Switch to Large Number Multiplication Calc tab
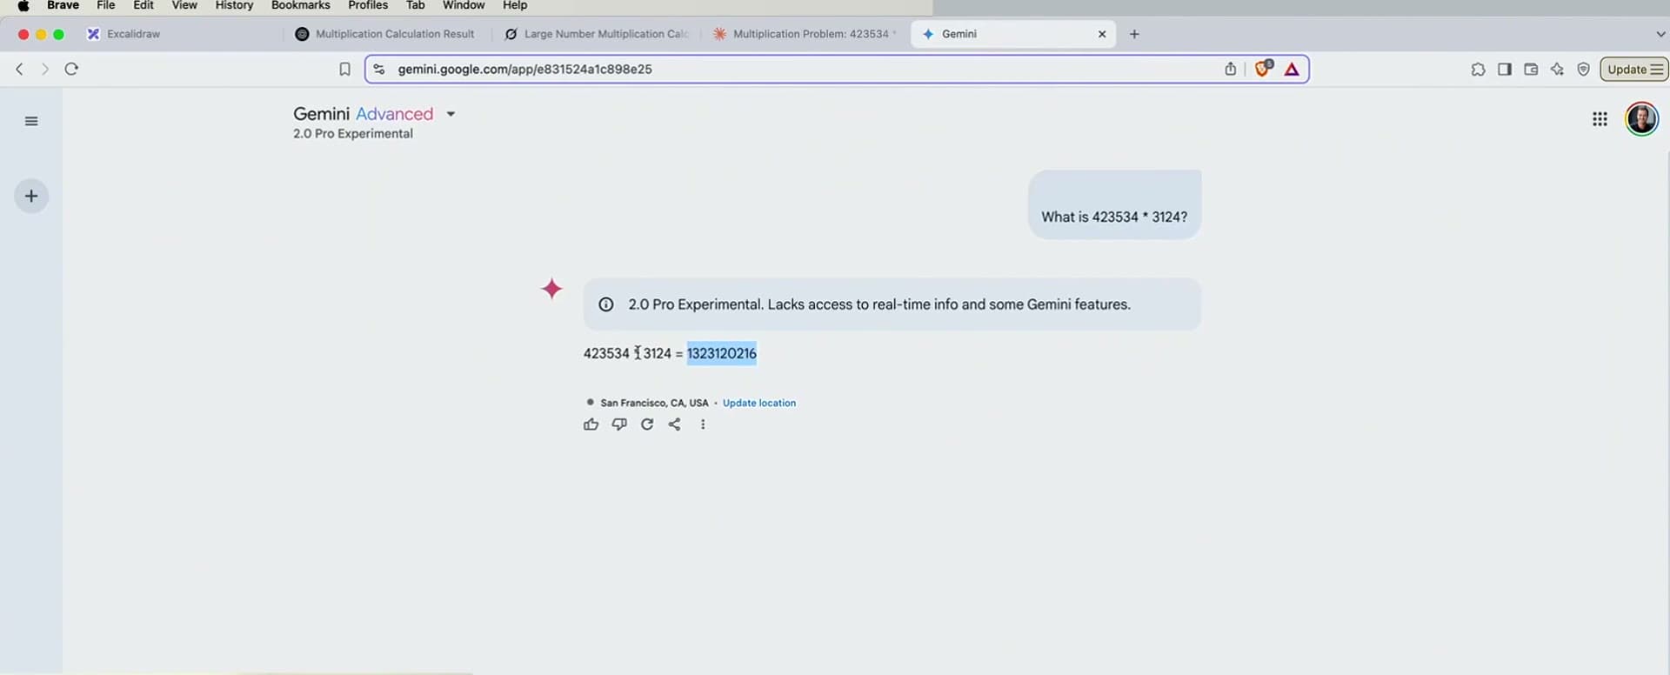The height and width of the screenshot is (675, 1670). coord(597,34)
